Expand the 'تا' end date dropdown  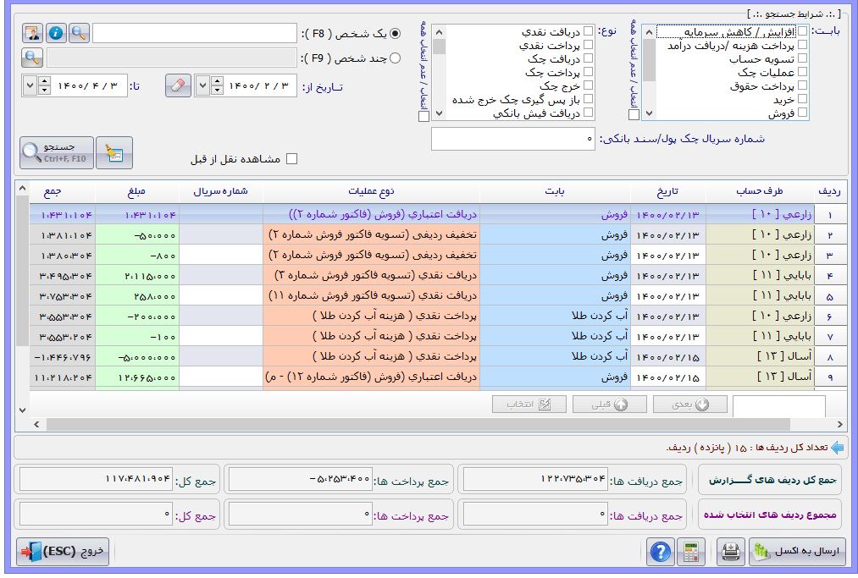pos(30,86)
